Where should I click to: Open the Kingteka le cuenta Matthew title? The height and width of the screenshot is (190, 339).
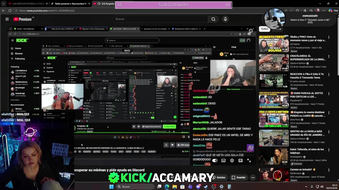pos(307,114)
